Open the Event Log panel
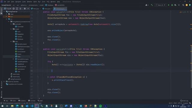Image resolution: width=192 pixels, height=108 pixels. (x=184, y=101)
